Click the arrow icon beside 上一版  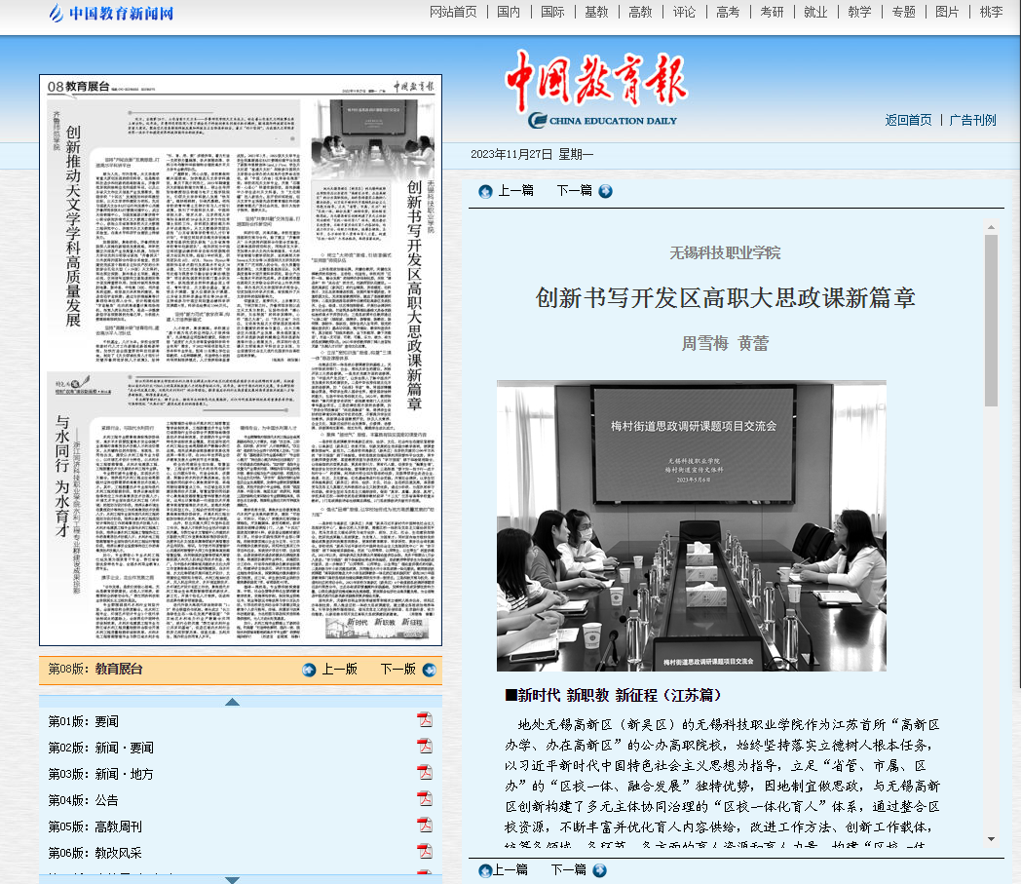click(x=309, y=670)
